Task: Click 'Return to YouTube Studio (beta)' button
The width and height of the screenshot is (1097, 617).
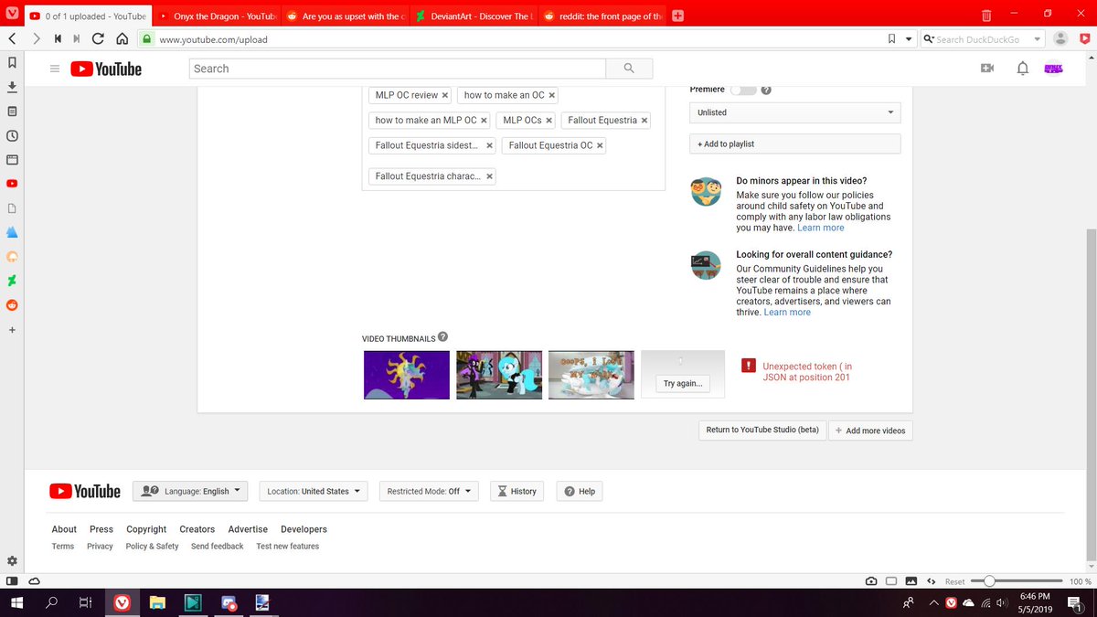Action: click(x=762, y=430)
